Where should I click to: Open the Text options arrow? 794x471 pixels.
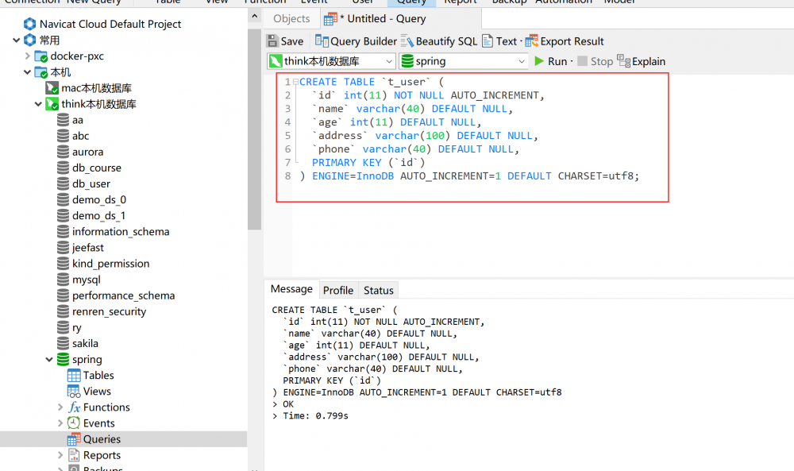tap(521, 41)
